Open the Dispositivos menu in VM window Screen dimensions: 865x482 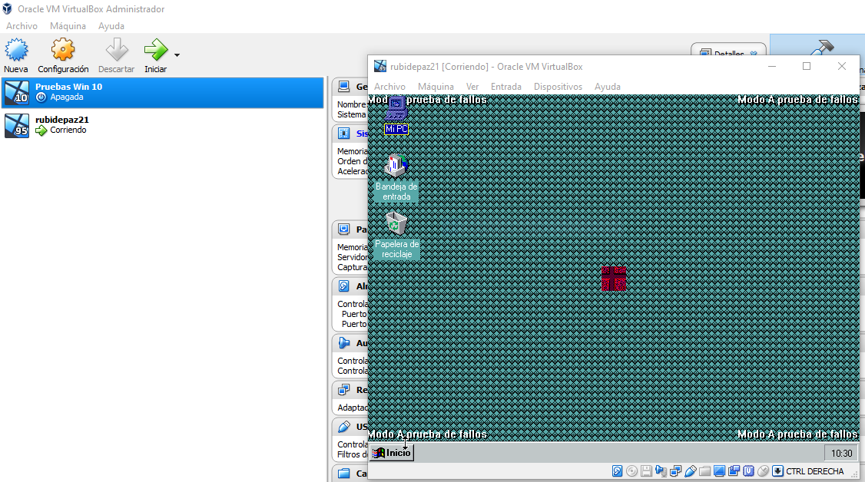[558, 87]
